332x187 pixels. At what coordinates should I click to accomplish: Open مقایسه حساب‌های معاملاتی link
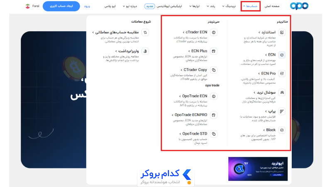click(x=116, y=32)
